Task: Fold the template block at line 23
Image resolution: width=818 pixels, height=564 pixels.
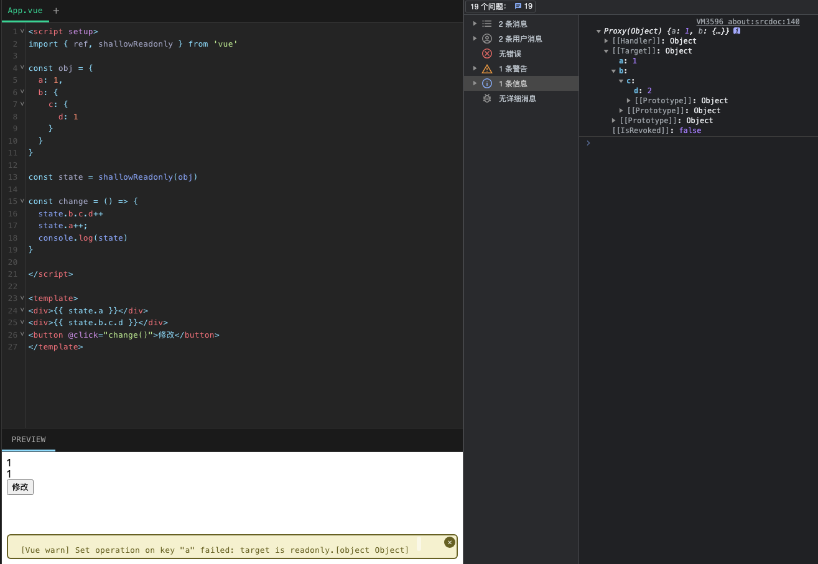Action: (x=22, y=298)
